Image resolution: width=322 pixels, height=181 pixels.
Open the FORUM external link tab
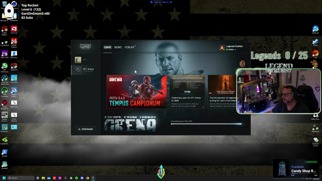click(130, 47)
